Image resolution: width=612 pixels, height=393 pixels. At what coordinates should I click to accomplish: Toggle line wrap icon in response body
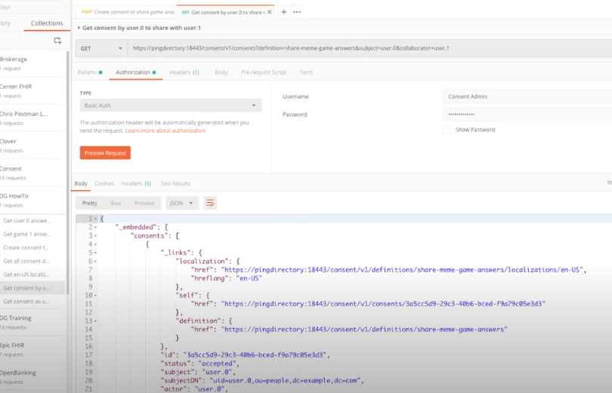pyautogui.click(x=210, y=203)
